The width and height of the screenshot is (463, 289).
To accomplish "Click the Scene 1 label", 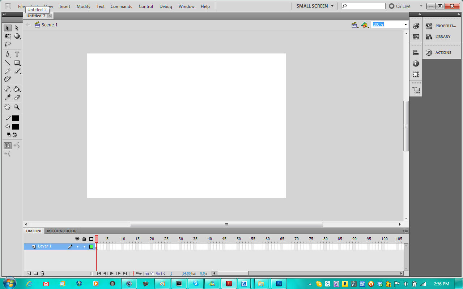I will coord(50,25).
